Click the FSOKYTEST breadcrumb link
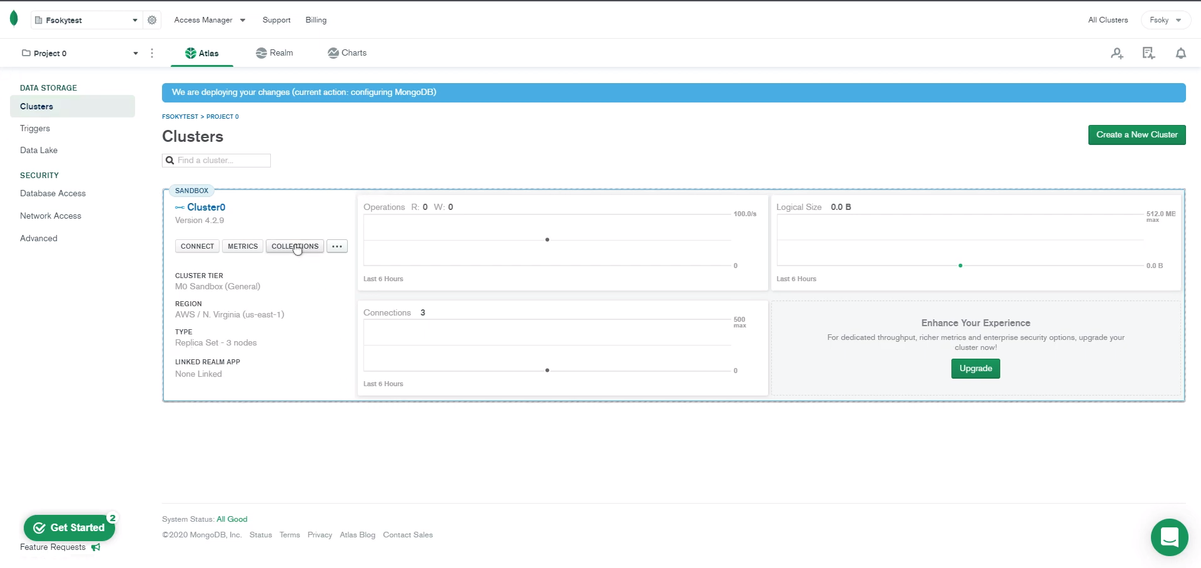Screen dimensions: 1201x568 tap(180, 117)
